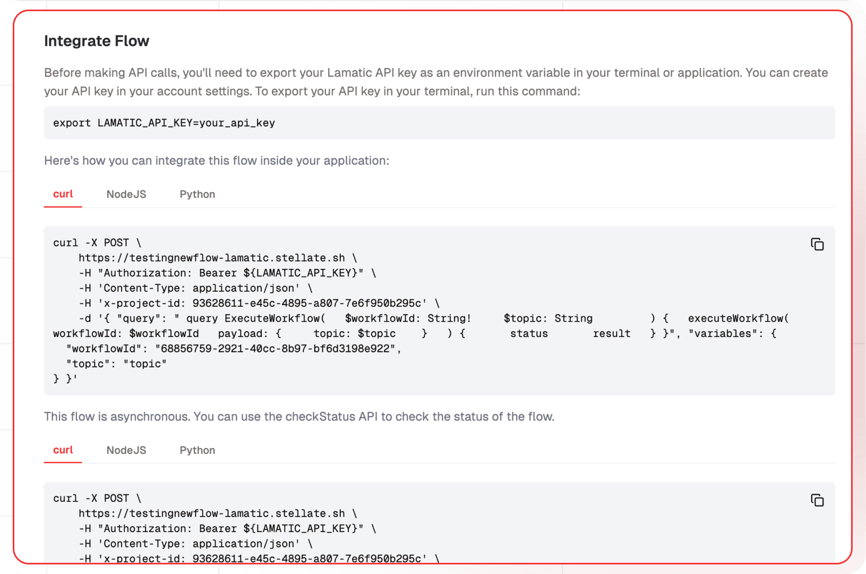
Task: Copy the ExecuteWorkflow curl command
Action: (817, 244)
